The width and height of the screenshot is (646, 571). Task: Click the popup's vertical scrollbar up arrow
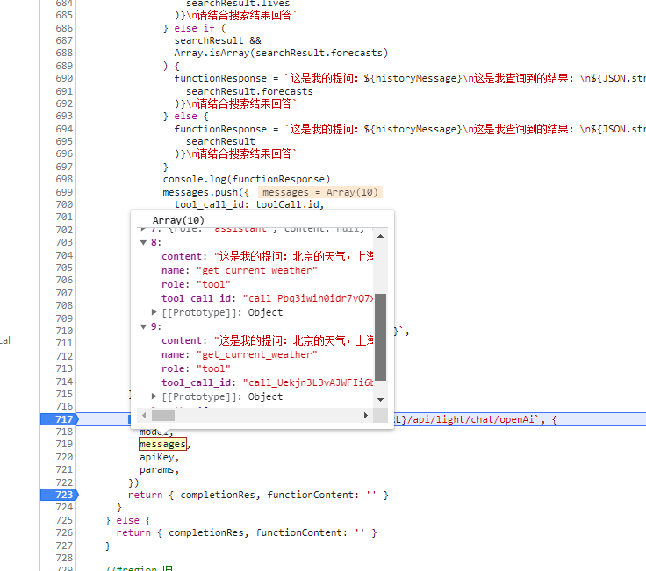click(380, 236)
